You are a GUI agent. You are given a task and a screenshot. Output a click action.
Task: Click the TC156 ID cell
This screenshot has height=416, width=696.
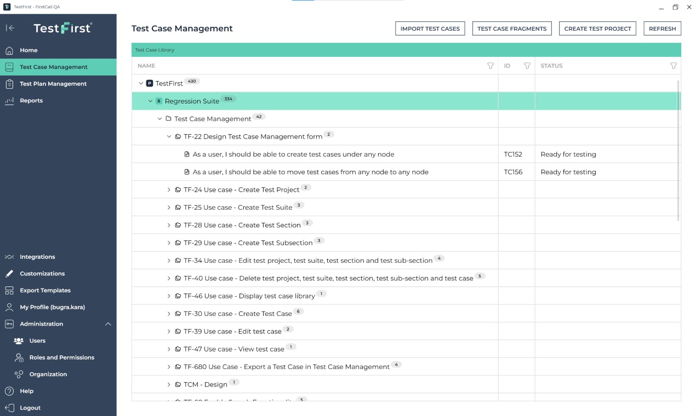click(x=516, y=172)
